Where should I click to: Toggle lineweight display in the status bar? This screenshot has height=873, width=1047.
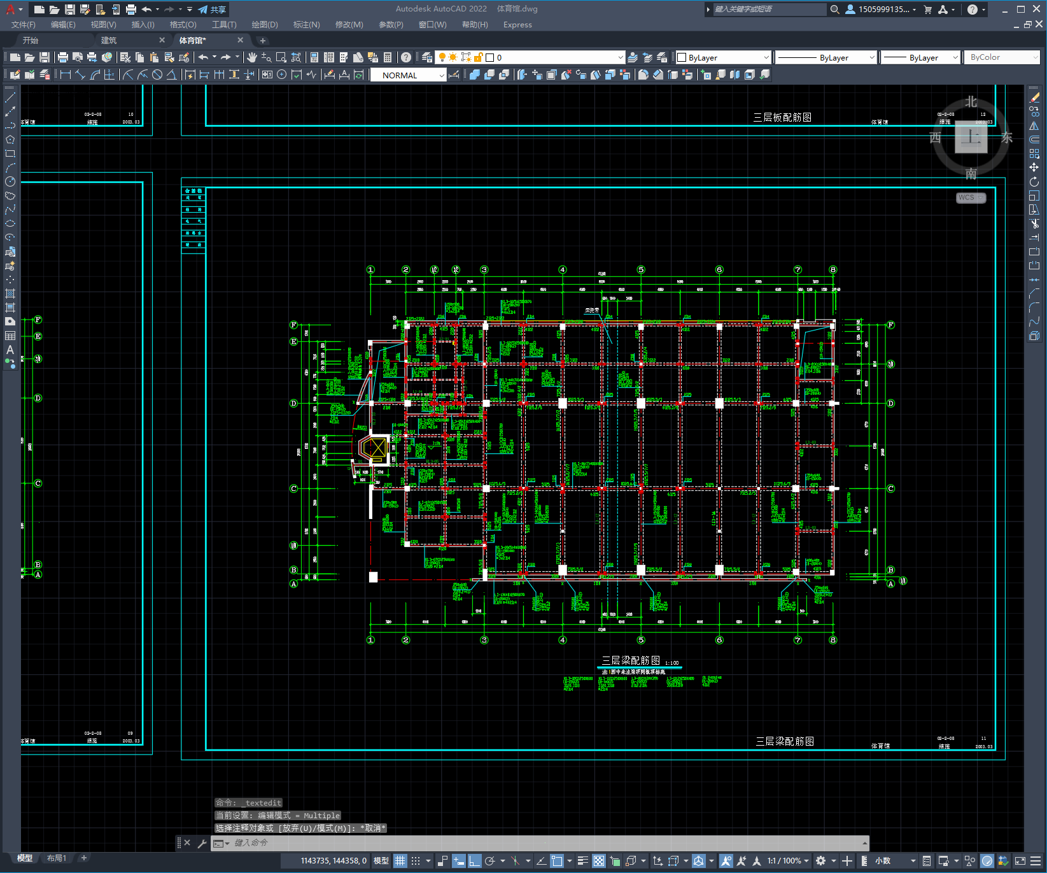[x=582, y=861]
